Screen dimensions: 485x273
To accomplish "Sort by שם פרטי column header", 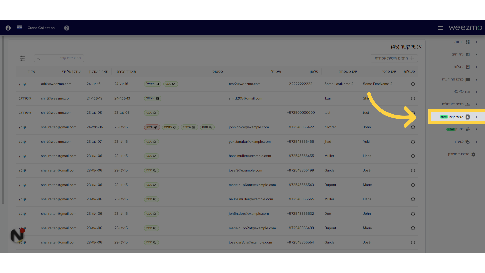I will (x=389, y=72).
